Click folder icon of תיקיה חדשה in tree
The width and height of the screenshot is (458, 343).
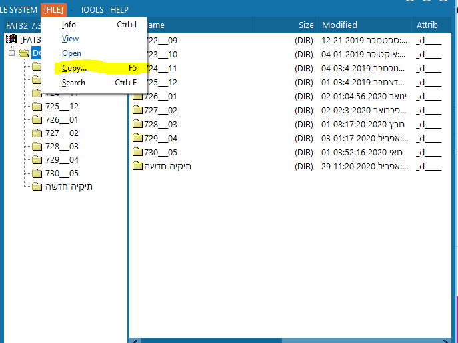37,187
